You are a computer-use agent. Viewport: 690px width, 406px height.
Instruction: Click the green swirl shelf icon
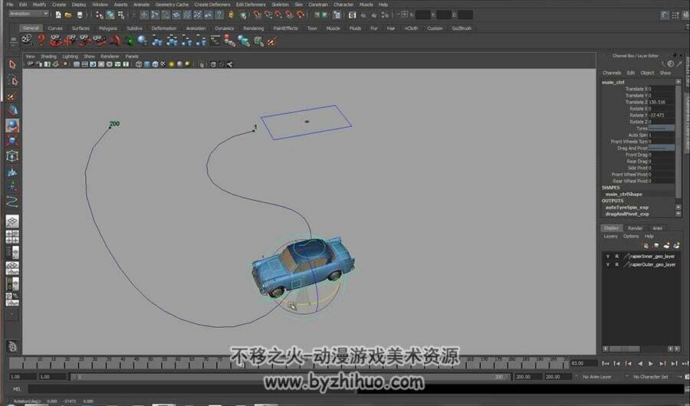[130, 41]
